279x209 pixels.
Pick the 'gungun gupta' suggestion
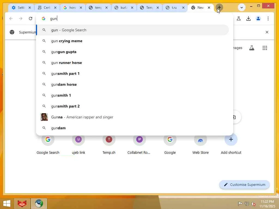[x=133, y=52]
